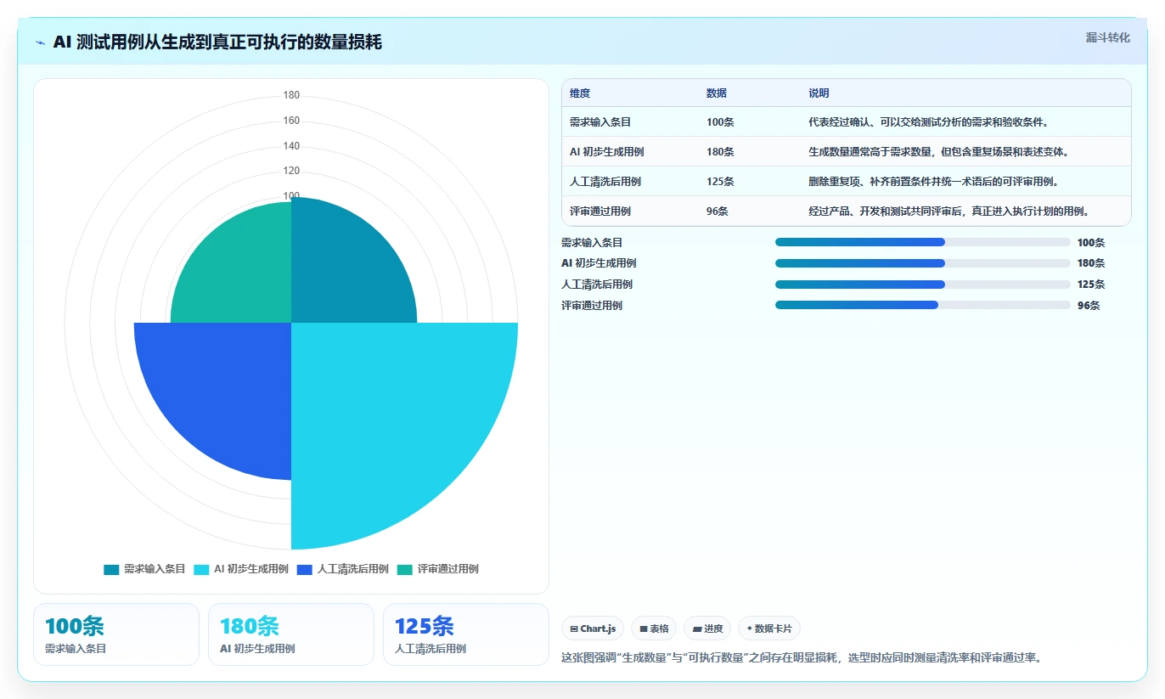The height and width of the screenshot is (699, 1165).
Task: Click the description starting 删除重复项
Action: point(933,182)
